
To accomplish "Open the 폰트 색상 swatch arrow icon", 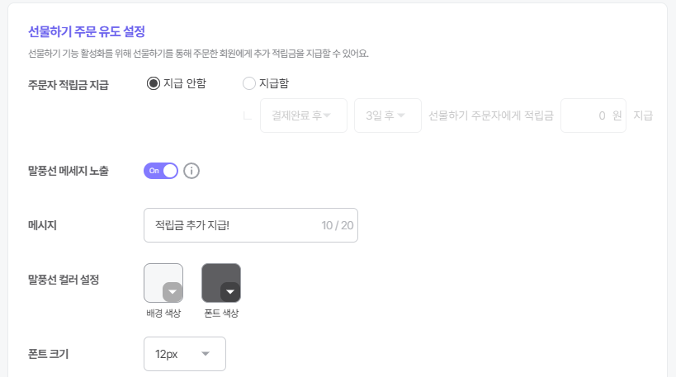I will click(x=230, y=292).
